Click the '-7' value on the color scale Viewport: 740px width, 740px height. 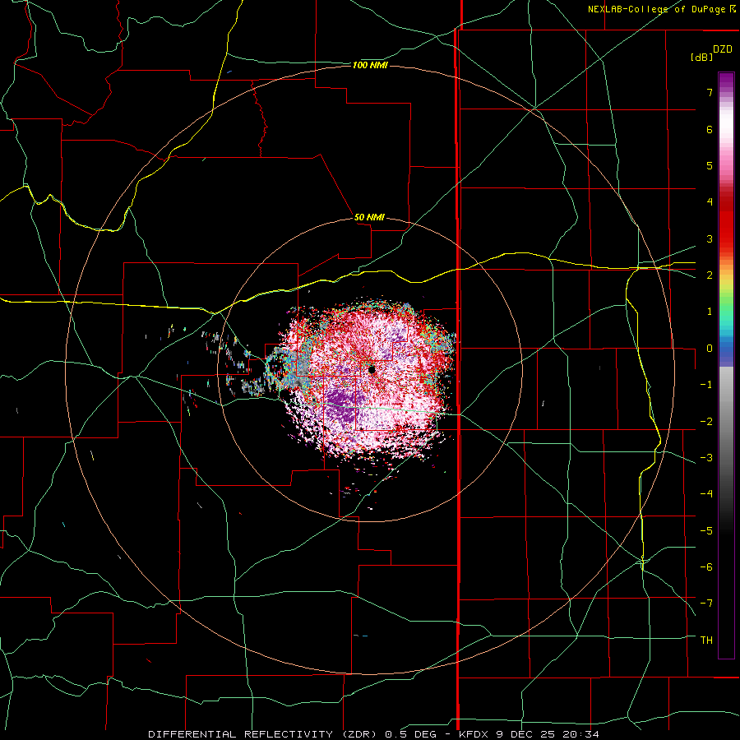(706, 604)
